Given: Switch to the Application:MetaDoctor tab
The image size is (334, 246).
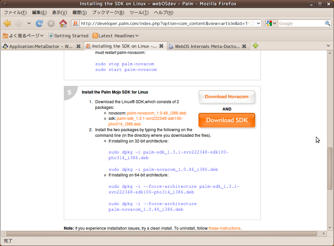Looking at the screenshot, I should [x=40, y=46].
